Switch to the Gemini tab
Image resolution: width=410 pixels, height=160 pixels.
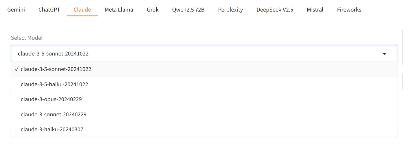16,10
